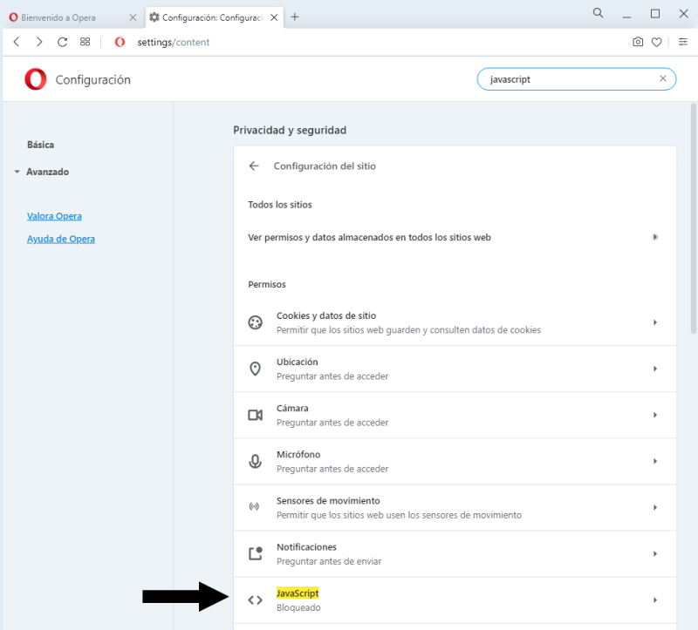
Task: Click the search magnifier icon in the titlebar
Action: point(598,13)
